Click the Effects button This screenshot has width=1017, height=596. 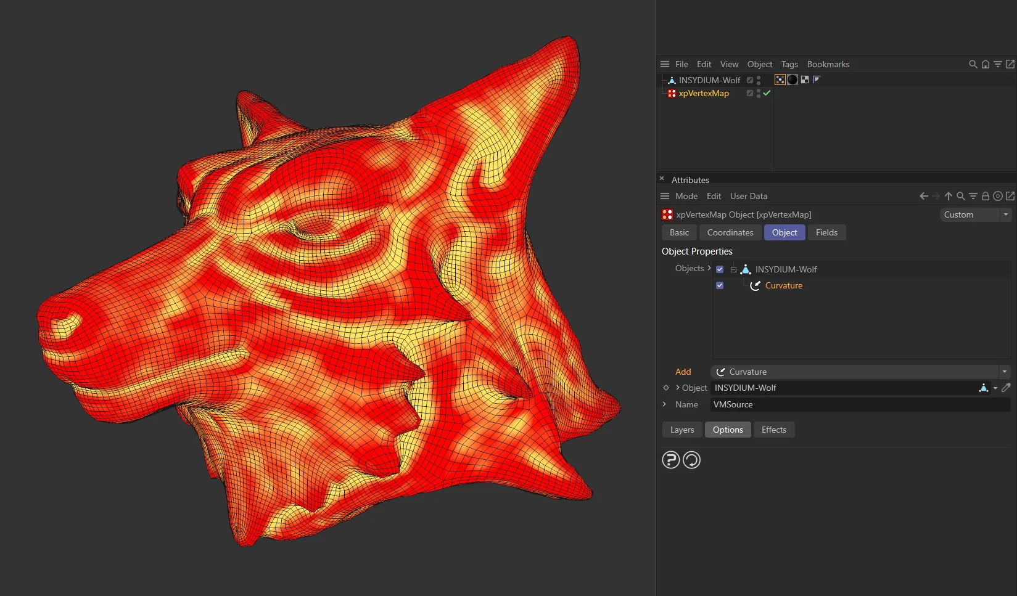point(774,430)
